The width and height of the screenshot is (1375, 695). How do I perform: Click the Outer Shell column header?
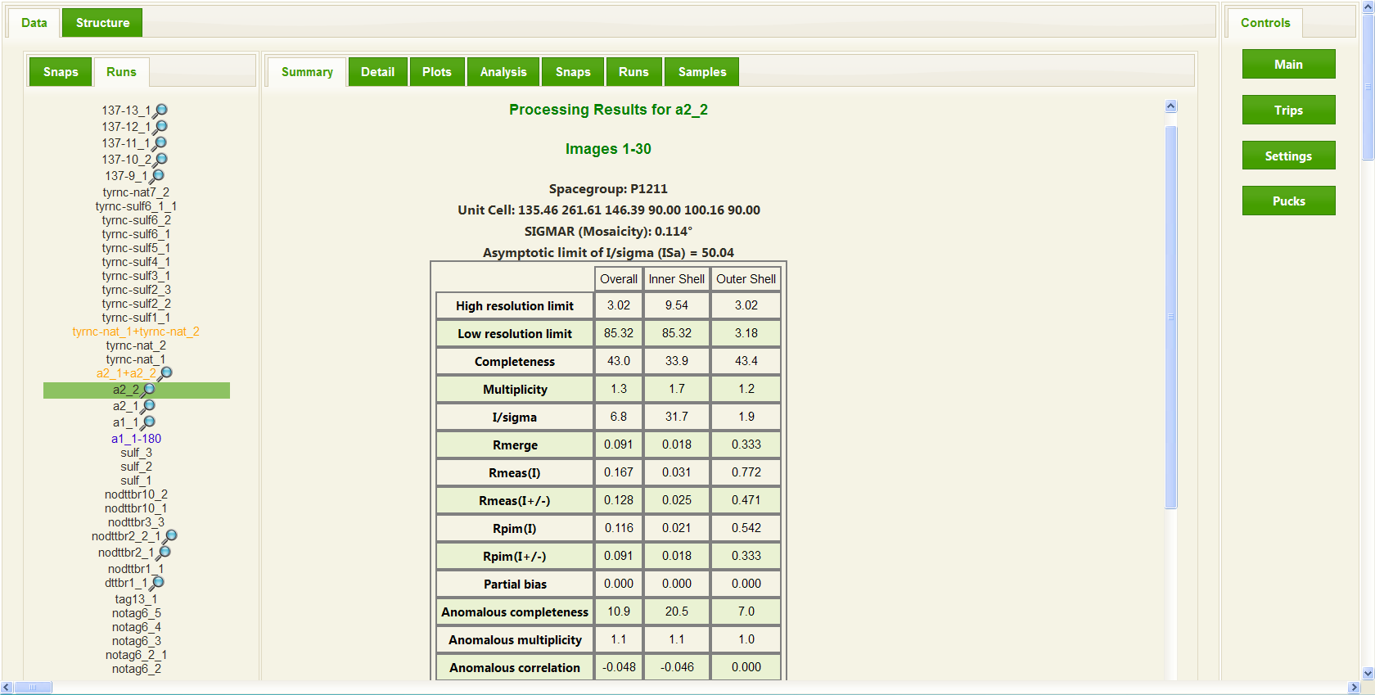(746, 279)
